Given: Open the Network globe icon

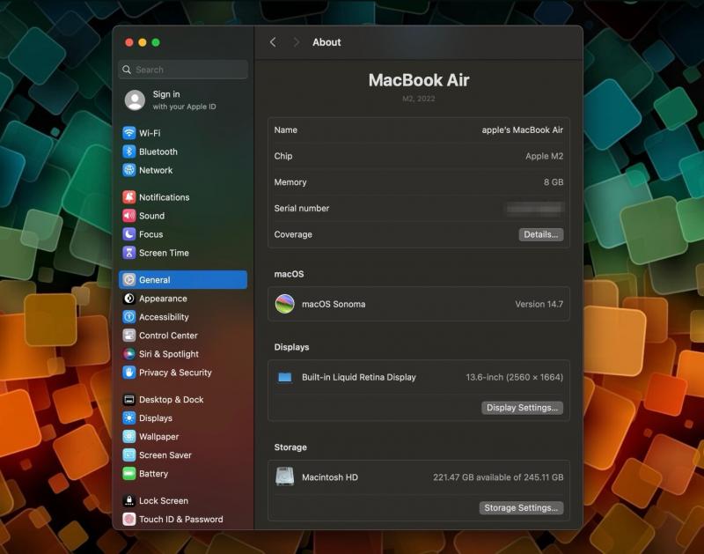Looking at the screenshot, I should click(129, 170).
